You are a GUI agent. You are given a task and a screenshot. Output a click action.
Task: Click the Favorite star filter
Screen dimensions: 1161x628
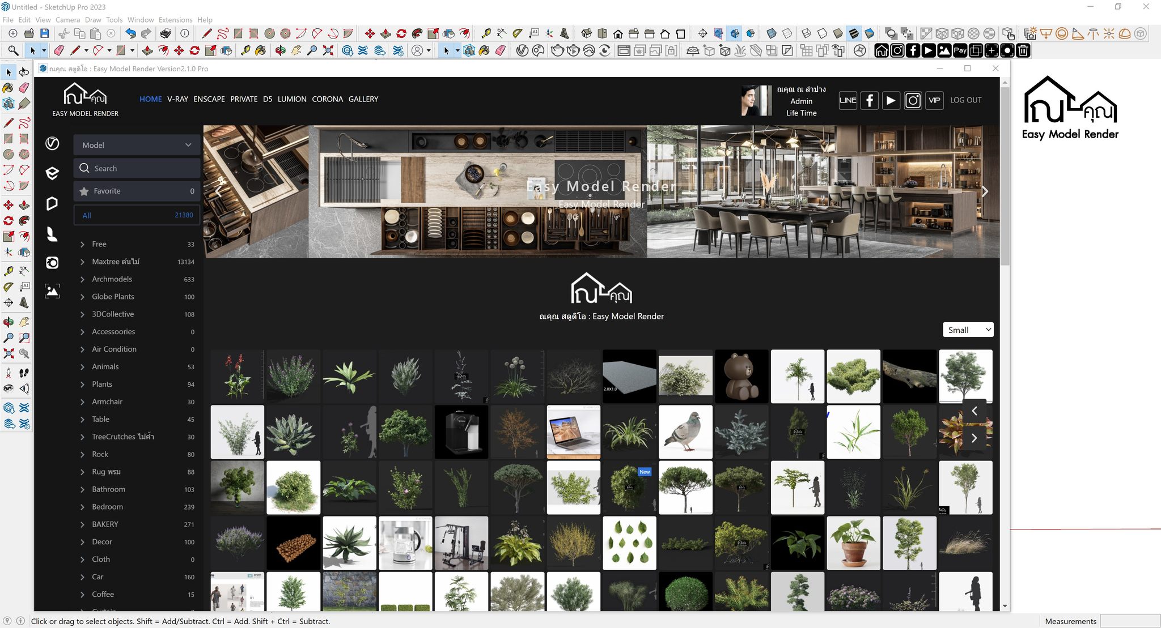137,191
